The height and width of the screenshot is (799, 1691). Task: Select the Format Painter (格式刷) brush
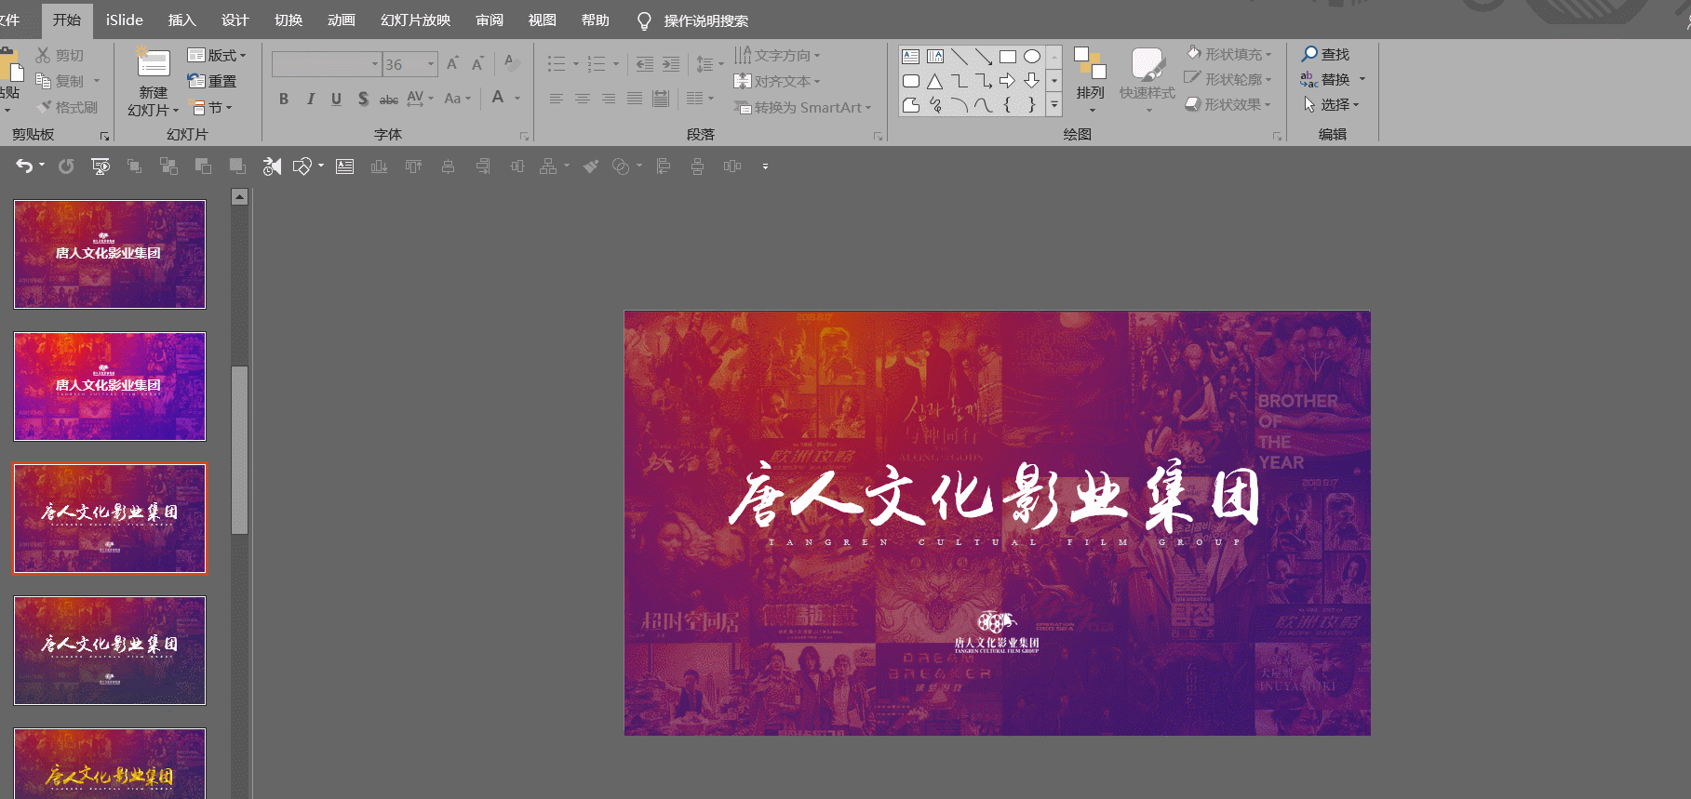(43, 107)
